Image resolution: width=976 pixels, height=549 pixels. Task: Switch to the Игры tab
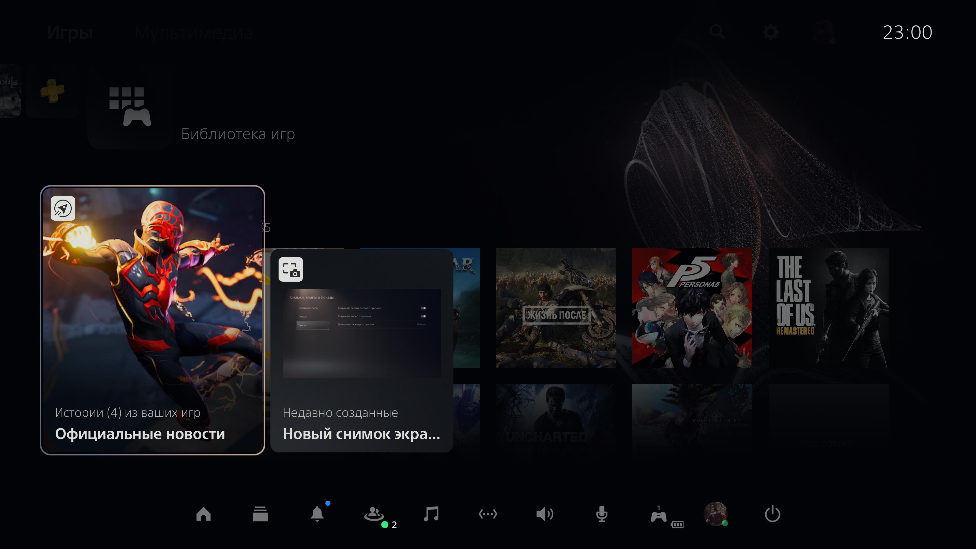click(70, 33)
